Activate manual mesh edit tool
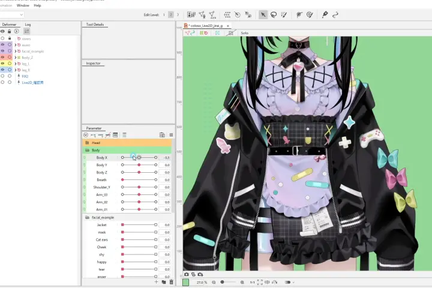 pyautogui.click(x=202, y=14)
